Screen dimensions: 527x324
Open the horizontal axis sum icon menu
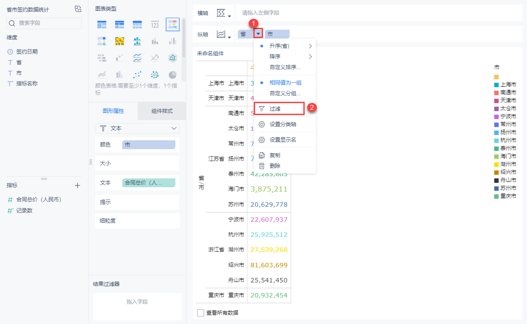224,13
